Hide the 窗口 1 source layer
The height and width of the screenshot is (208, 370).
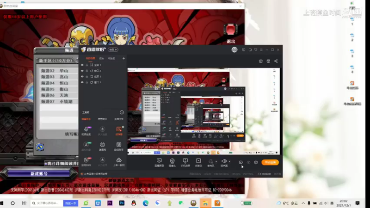coord(82,82)
